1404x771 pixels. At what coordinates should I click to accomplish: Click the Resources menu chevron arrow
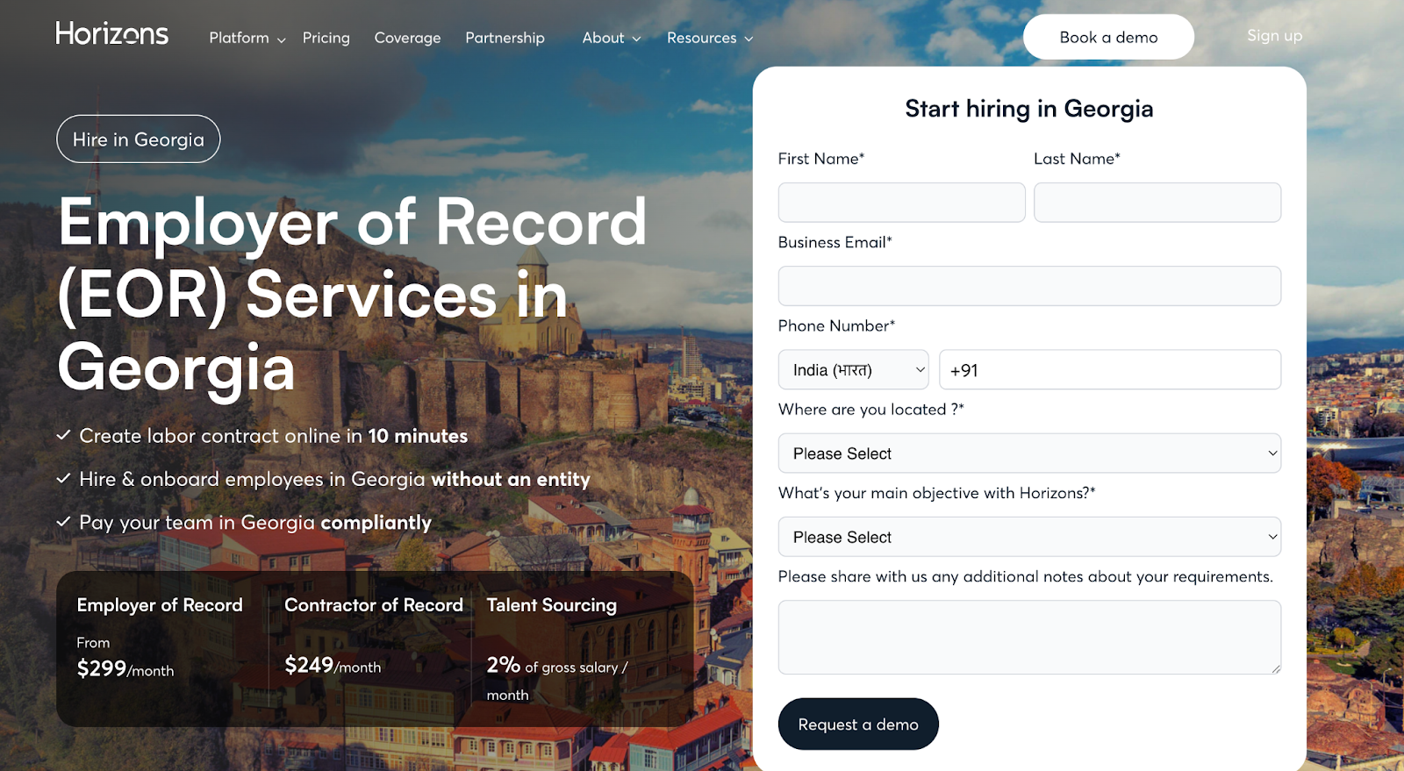coord(749,39)
